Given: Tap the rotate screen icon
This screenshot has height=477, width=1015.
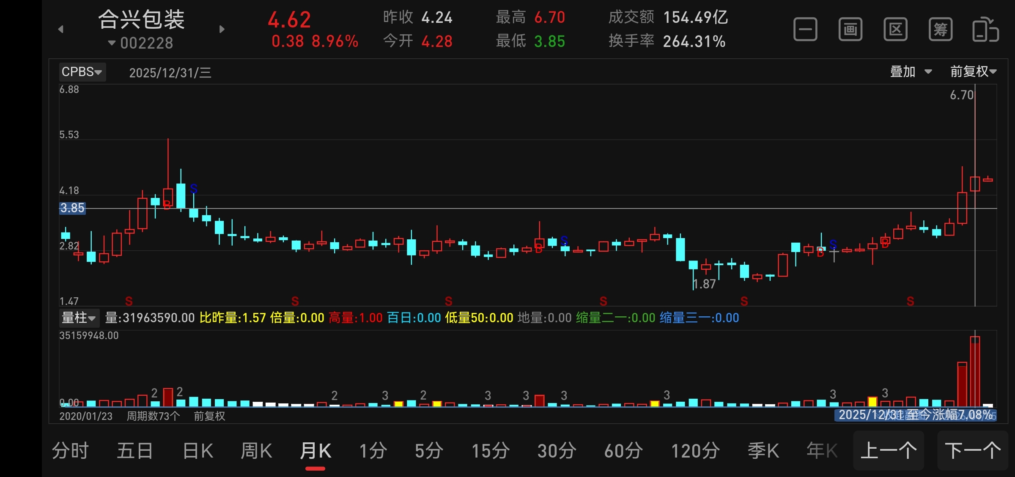Looking at the screenshot, I should tap(985, 30).
